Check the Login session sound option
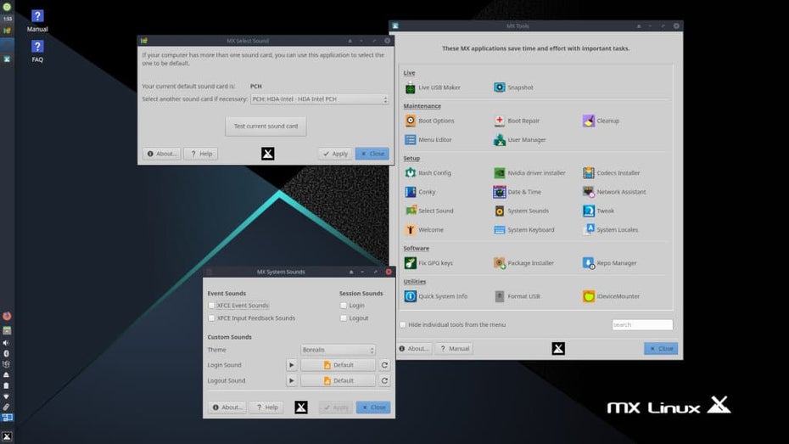Image resolution: width=789 pixels, height=444 pixels. [344, 306]
